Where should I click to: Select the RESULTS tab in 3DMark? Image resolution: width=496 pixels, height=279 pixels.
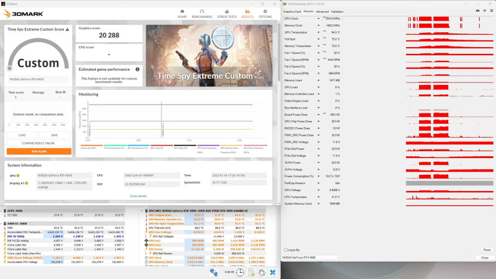point(247,14)
